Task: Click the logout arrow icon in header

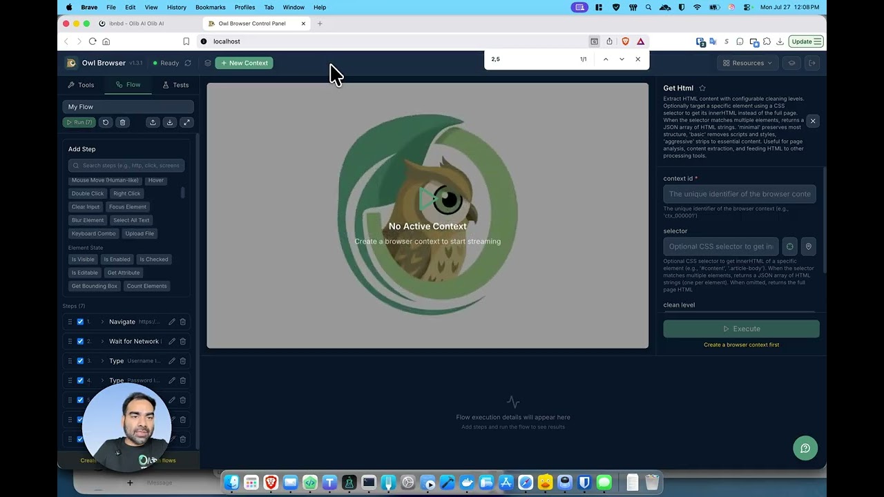Action: pyautogui.click(x=812, y=63)
